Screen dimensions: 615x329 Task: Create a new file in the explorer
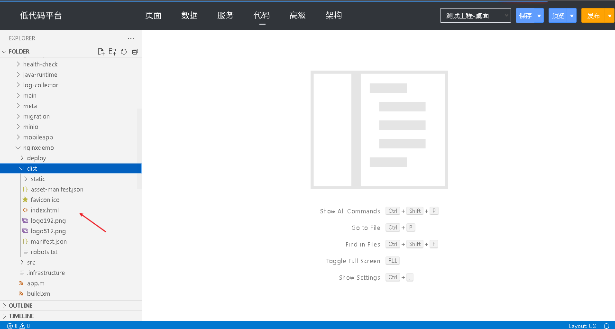101,52
